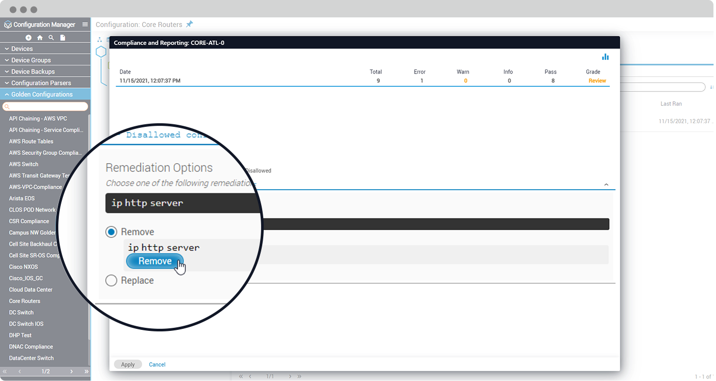The image size is (716, 381).
Task: Open the Core Routers golden configuration
Action: [x=25, y=301]
